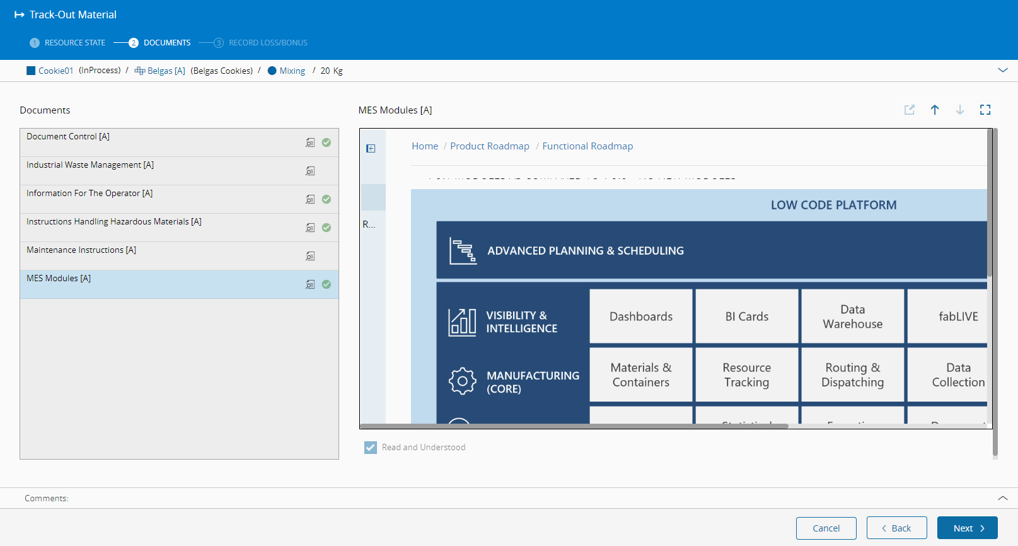Go to next document with down arrow

tap(959, 110)
